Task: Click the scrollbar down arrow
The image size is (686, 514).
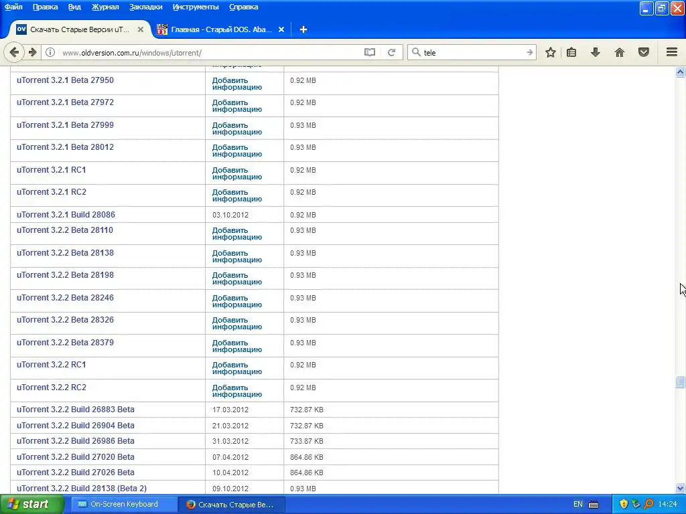Action: pos(681,488)
